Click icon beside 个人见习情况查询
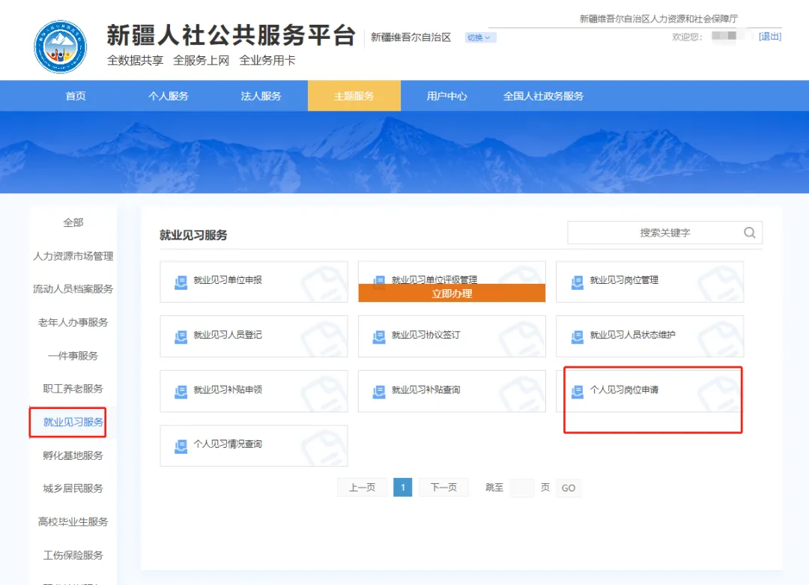Screen dimensions: 809x585 pyautogui.click(x=181, y=446)
